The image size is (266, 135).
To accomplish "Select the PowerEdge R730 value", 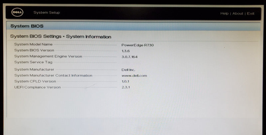I will (138, 45).
